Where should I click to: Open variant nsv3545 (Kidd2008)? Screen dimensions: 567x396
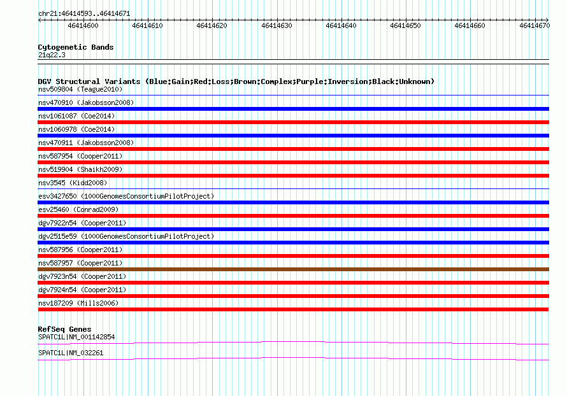tap(73, 183)
